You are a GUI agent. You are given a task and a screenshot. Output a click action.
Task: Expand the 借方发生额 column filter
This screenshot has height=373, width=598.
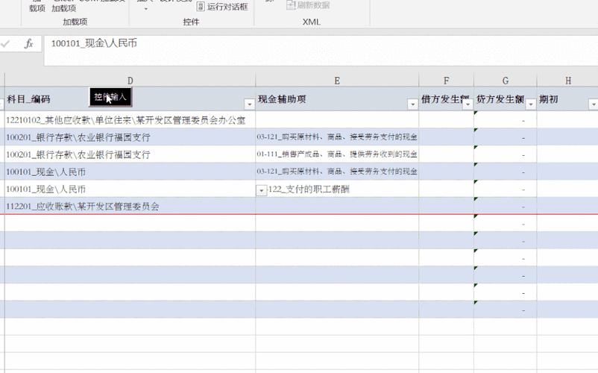pyautogui.click(x=468, y=104)
